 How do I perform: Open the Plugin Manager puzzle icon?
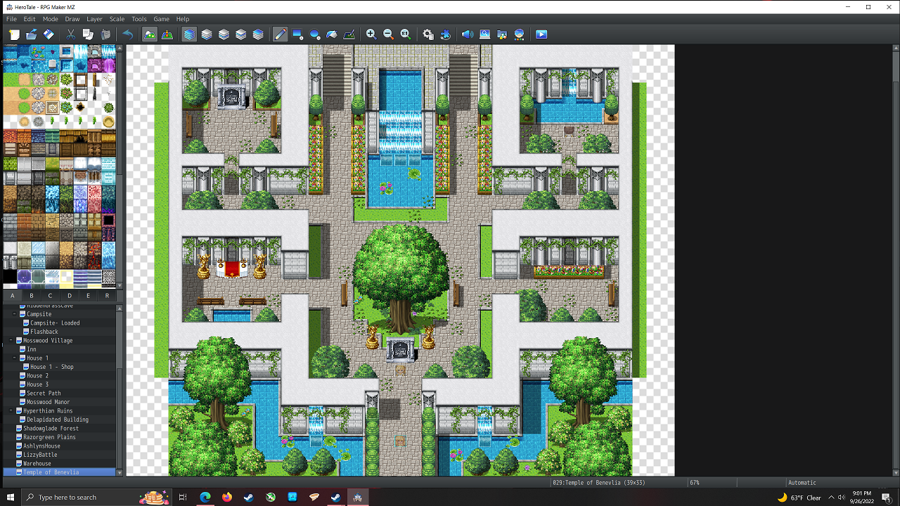(x=445, y=34)
